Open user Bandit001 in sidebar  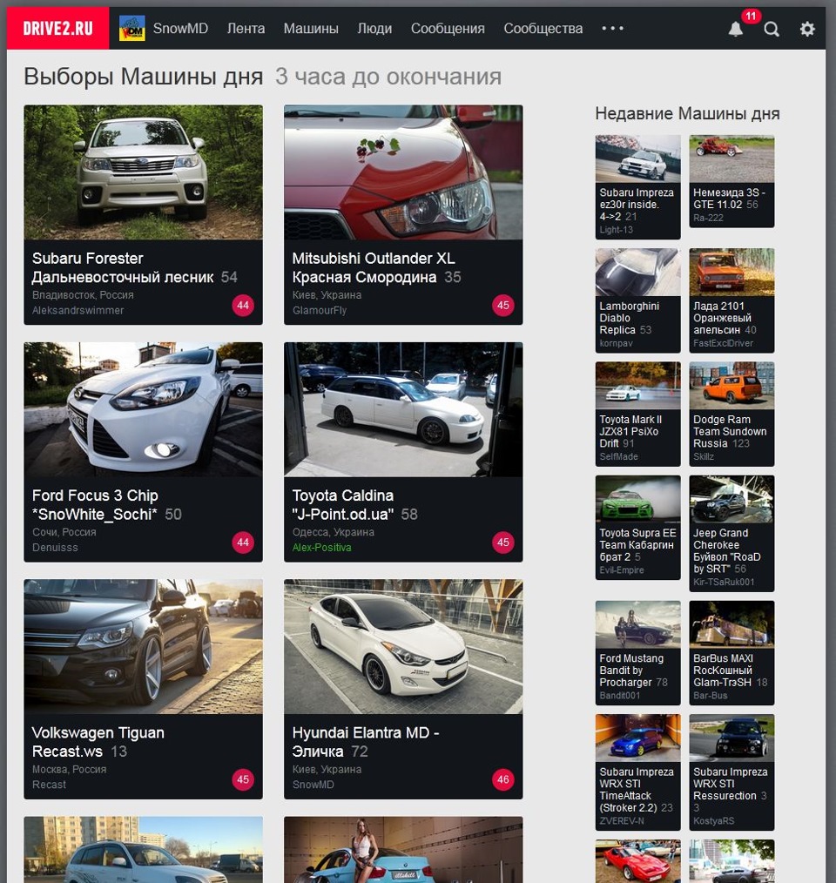click(x=620, y=696)
